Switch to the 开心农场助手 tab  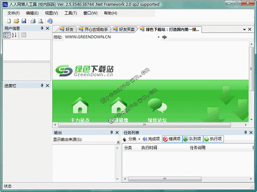tap(94, 29)
